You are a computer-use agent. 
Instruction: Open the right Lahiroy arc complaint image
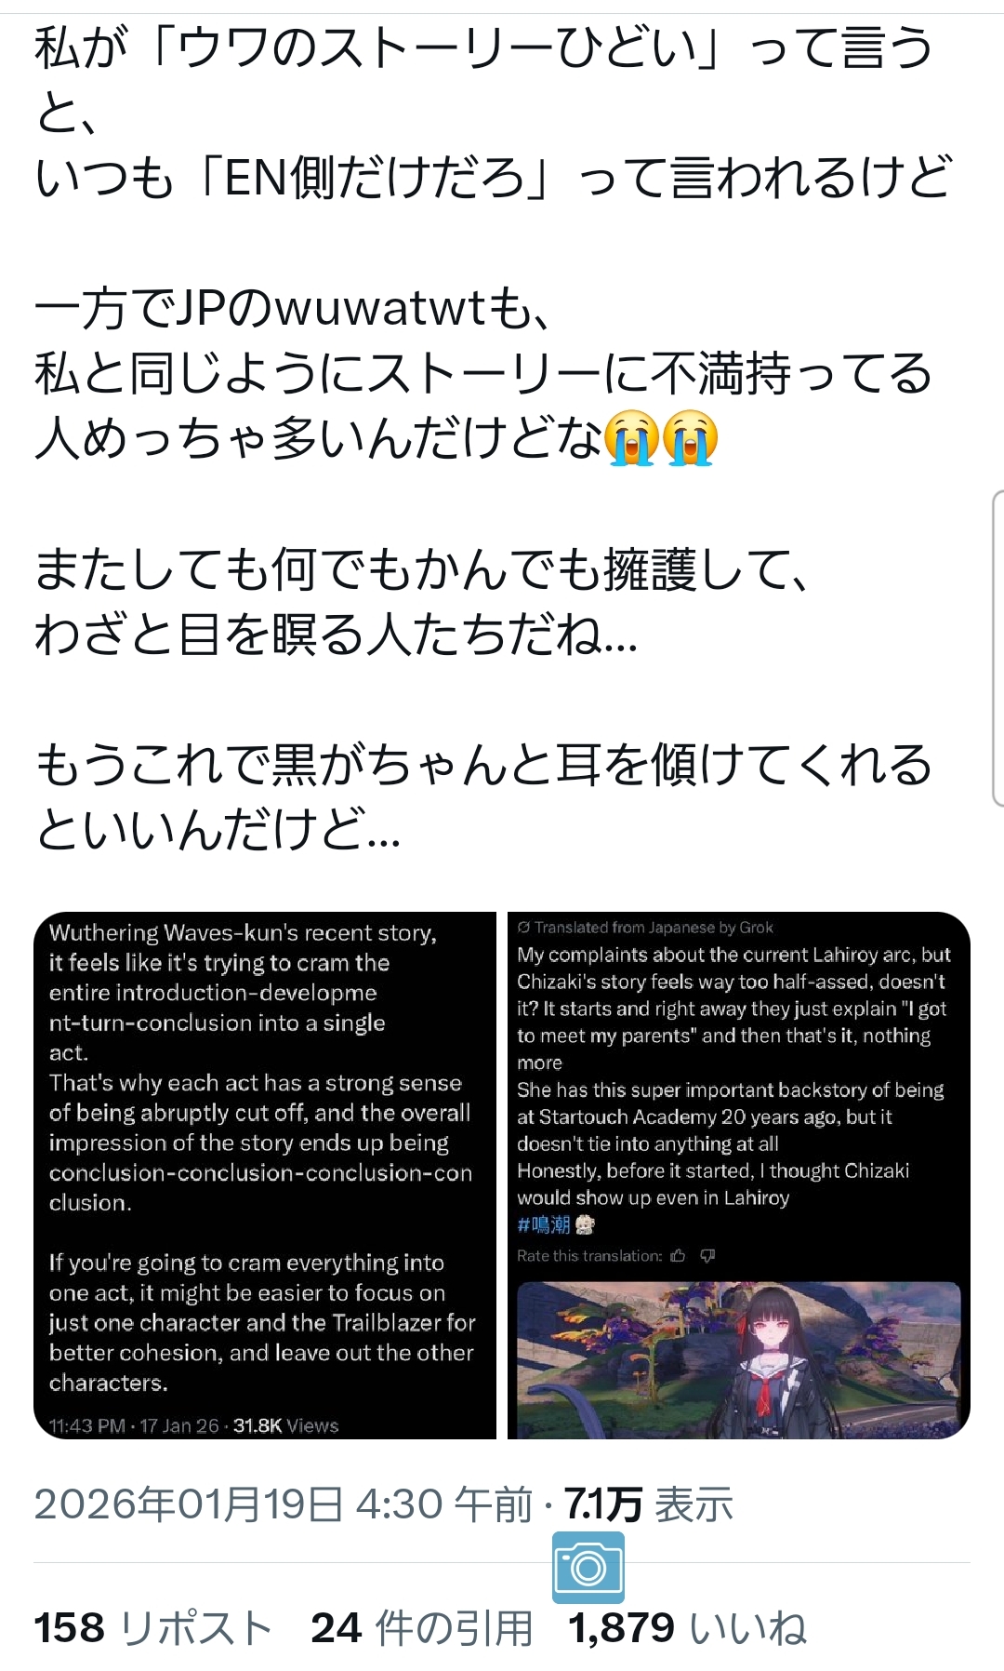(739, 1175)
